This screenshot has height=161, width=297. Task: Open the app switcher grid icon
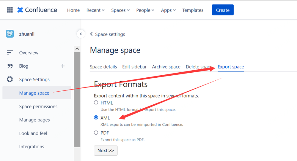click(x=10, y=10)
